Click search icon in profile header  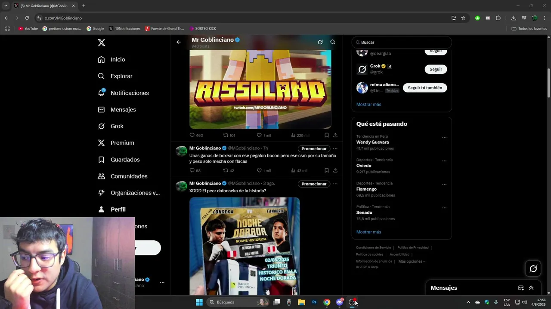pos(333,42)
